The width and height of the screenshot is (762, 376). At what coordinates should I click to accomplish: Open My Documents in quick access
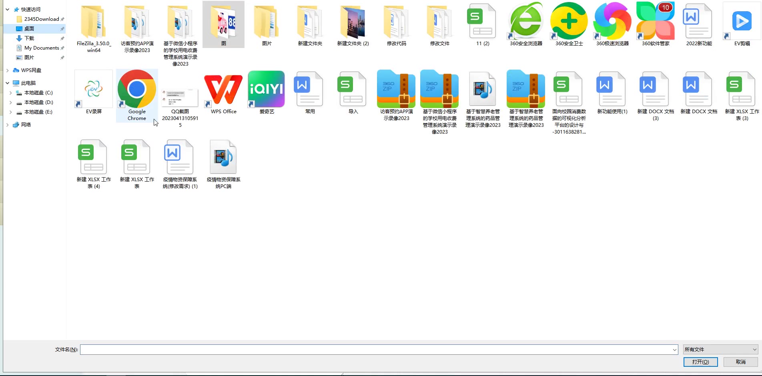[42, 48]
